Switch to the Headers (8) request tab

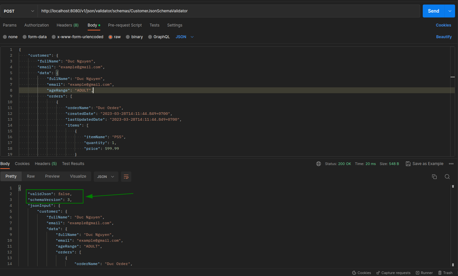tap(68, 25)
